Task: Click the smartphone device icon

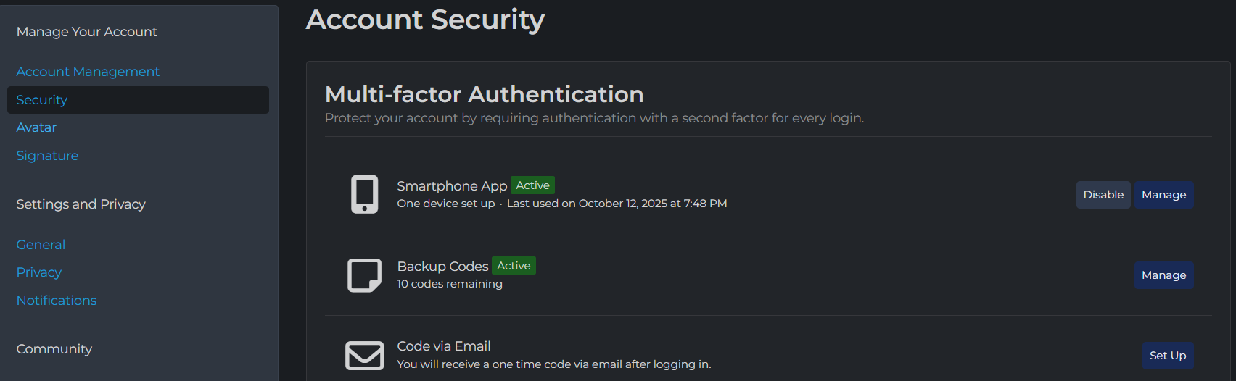Action: click(x=364, y=194)
